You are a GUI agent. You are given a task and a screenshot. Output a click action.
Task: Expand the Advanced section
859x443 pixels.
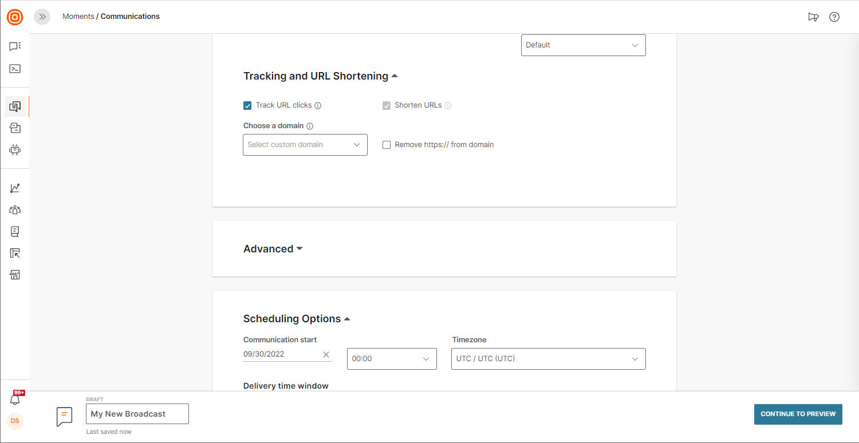[273, 249]
